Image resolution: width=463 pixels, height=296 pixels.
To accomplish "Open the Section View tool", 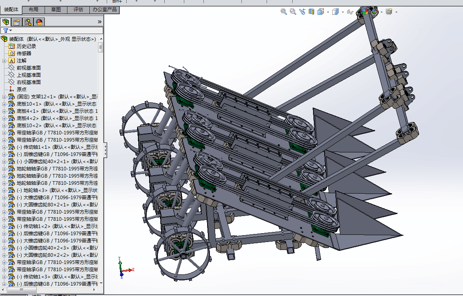I will click(x=311, y=12).
